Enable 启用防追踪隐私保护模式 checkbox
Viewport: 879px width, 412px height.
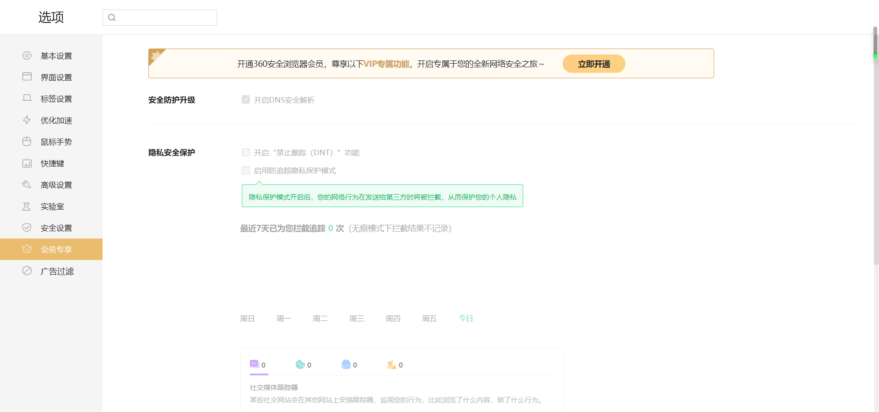coord(246,170)
